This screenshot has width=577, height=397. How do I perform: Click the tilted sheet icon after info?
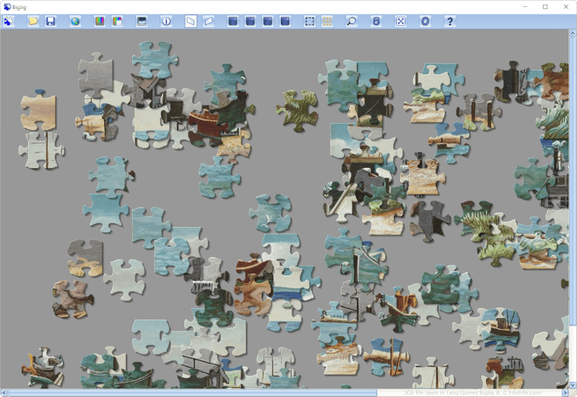pyautogui.click(x=191, y=21)
